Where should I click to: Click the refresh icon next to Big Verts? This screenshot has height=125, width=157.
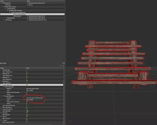pos(27,113)
